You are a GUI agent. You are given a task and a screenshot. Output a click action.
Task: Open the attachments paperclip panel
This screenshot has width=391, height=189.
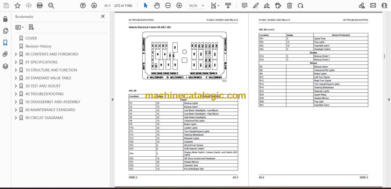[5, 54]
